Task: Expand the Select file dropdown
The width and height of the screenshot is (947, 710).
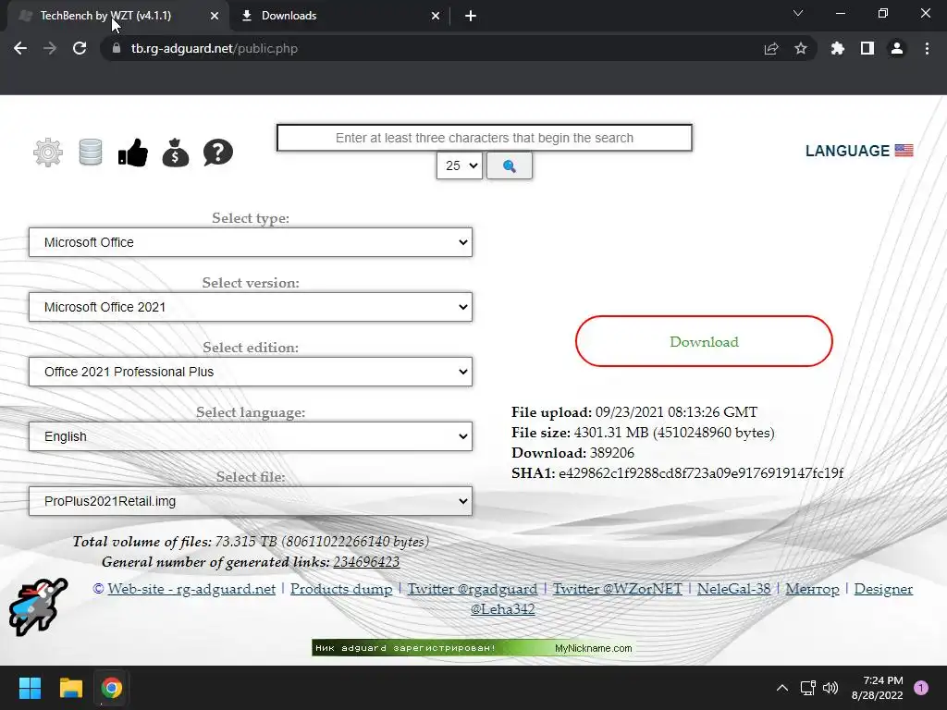Action: [x=251, y=501]
